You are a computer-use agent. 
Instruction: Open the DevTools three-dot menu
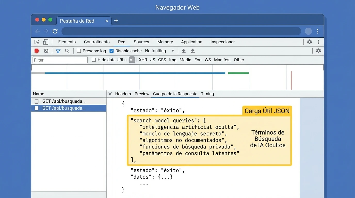pos(319,42)
